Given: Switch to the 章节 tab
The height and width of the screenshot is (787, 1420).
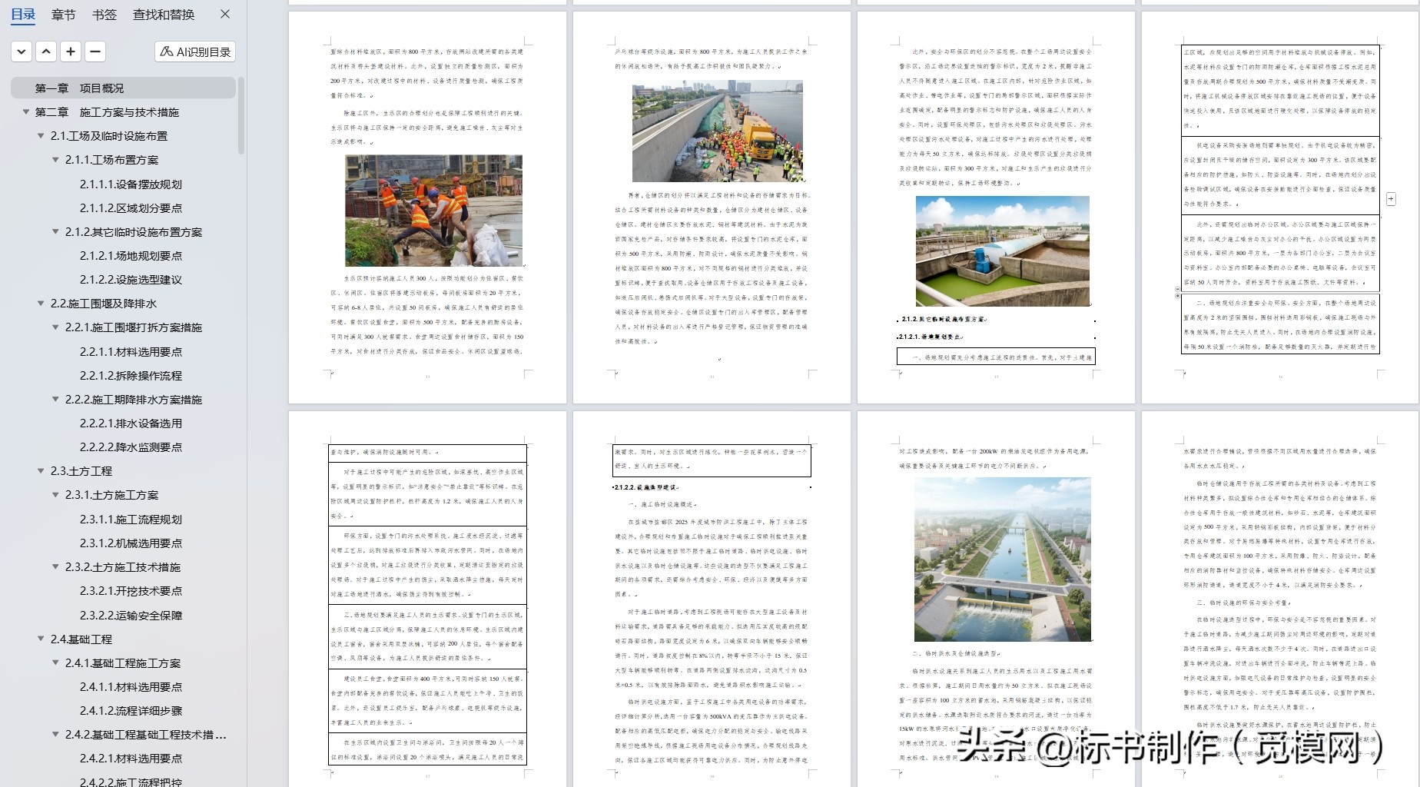Looking at the screenshot, I should [x=63, y=15].
